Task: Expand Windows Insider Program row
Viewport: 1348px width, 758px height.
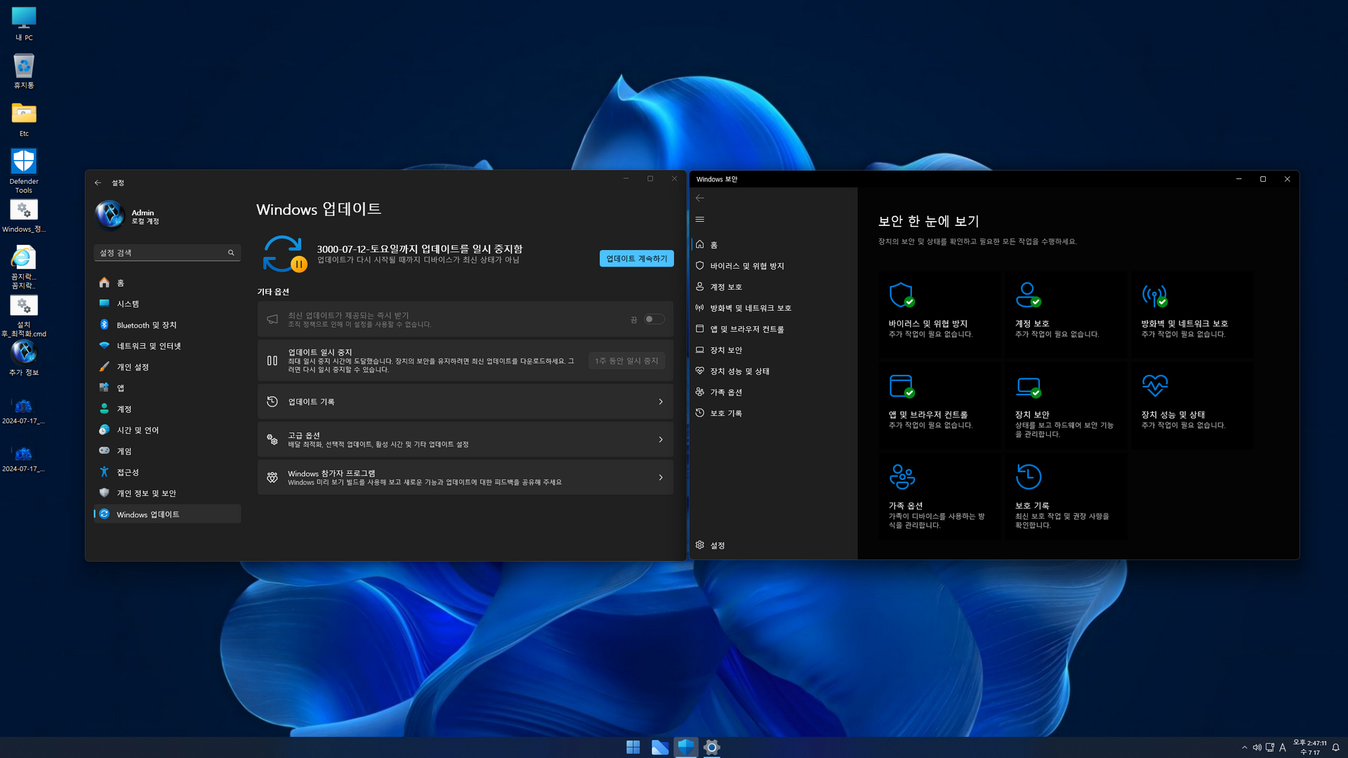Action: (x=465, y=477)
